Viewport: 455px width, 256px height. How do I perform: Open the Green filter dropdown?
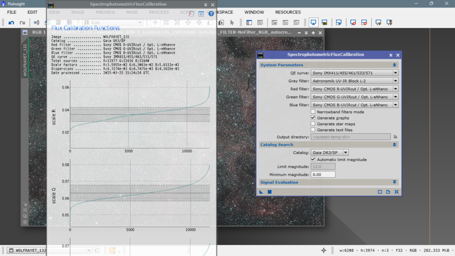click(x=354, y=96)
